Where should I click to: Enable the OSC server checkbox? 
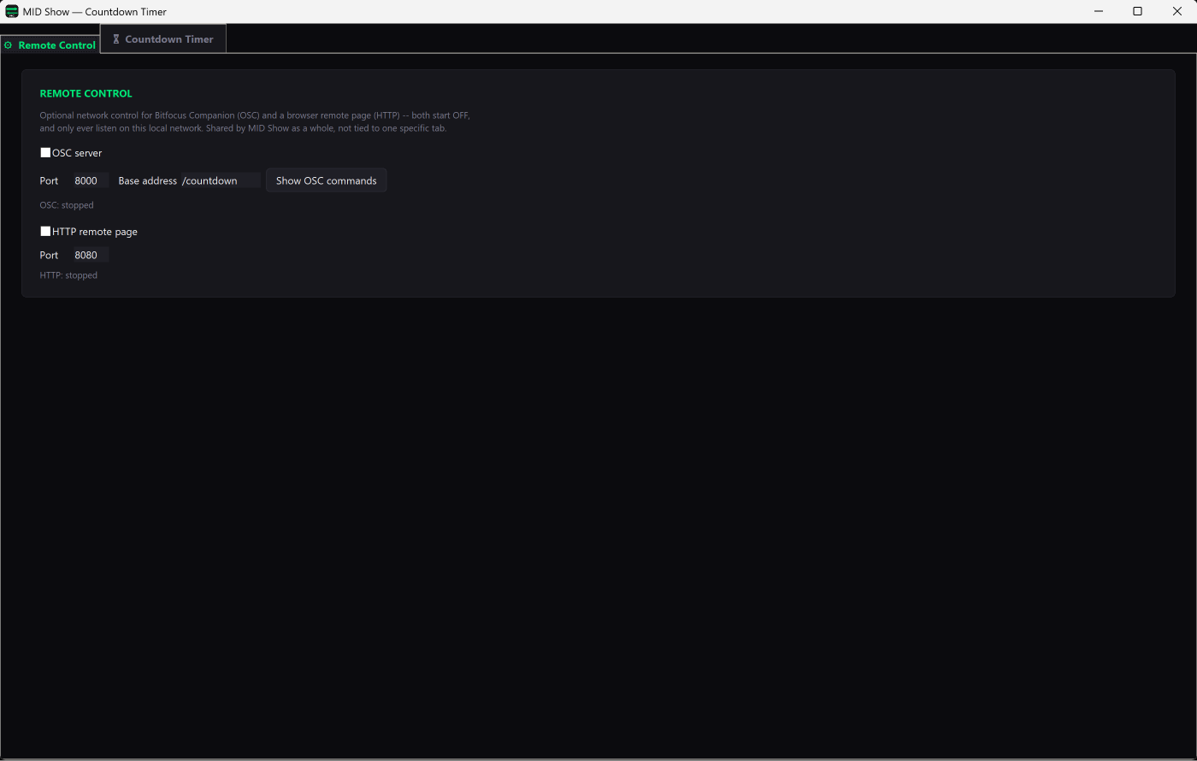tap(45, 153)
